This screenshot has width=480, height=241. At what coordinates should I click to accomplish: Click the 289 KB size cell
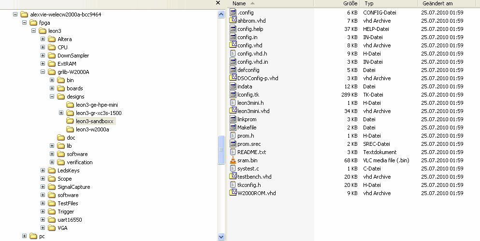[x=349, y=95]
